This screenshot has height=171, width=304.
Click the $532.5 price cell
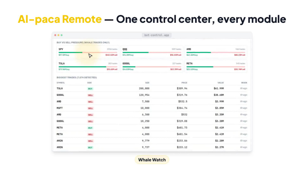click(183, 101)
